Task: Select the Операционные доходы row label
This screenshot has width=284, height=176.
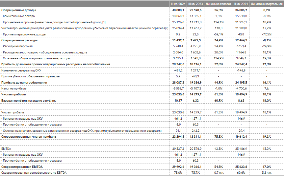Action: click(x=19, y=10)
